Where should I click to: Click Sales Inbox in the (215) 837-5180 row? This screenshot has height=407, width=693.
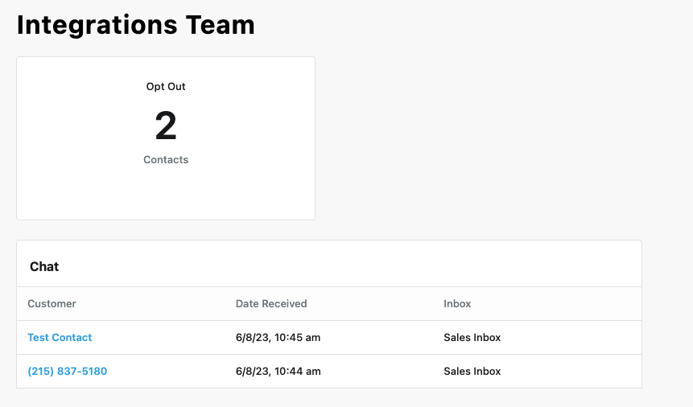(x=472, y=372)
